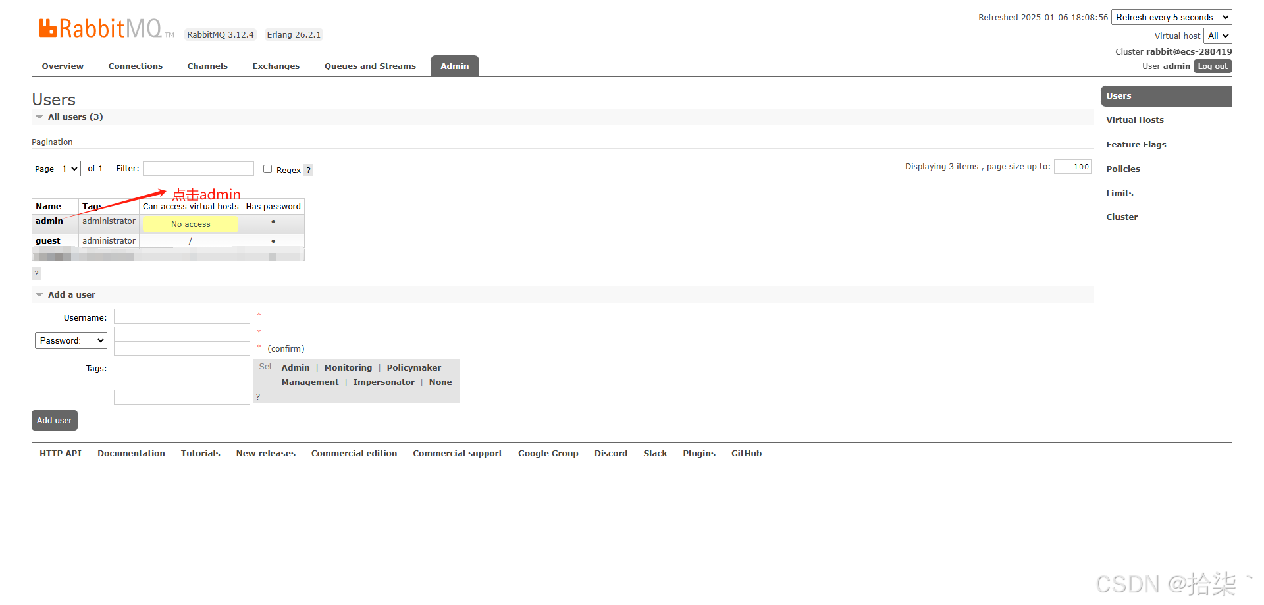The image size is (1264, 605).
Task: Open the Regex help question mark
Action: click(x=308, y=170)
